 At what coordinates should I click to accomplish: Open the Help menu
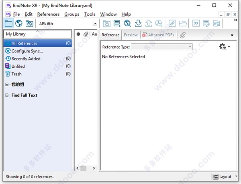pyautogui.click(x=126, y=14)
